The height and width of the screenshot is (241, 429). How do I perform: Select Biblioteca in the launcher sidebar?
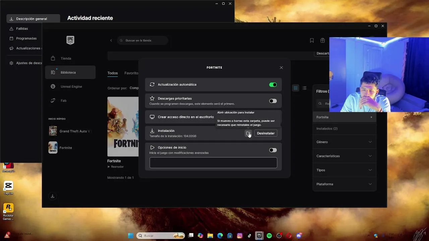pos(70,72)
